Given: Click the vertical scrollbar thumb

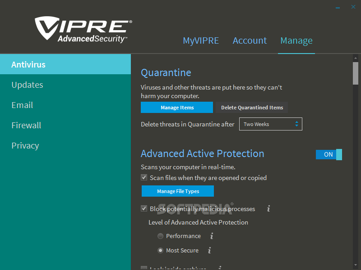Looking at the screenshot, I should [x=356, y=73].
